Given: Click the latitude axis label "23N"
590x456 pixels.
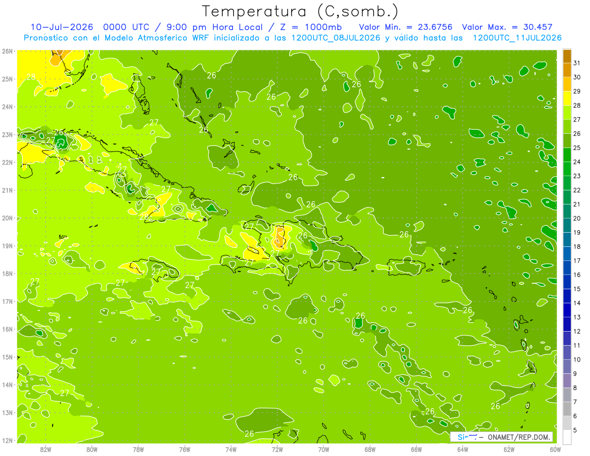Looking at the screenshot, I should point(7,135).
